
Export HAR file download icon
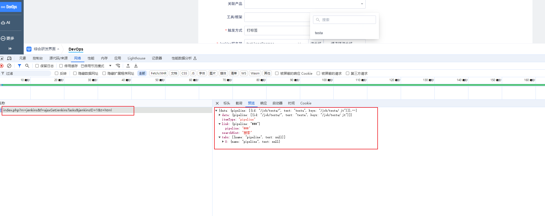point(136,66)
